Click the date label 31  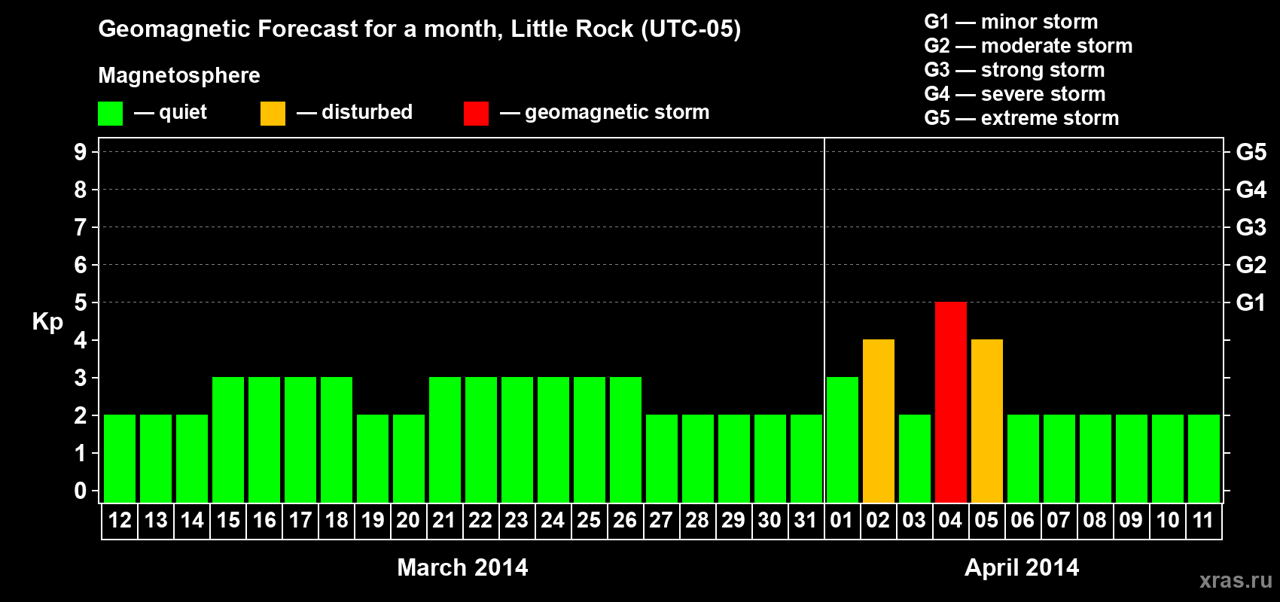(x=806, y=520)
